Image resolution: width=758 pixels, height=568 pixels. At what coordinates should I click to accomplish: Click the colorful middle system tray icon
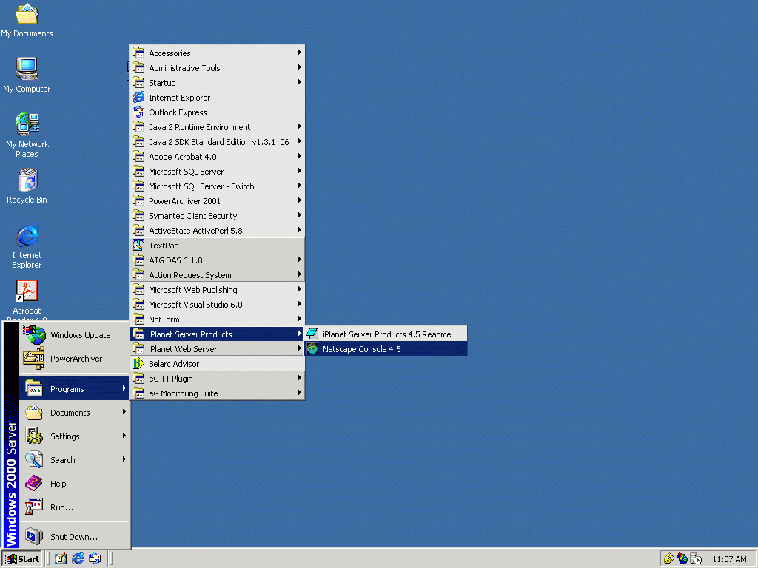(682, 559)
